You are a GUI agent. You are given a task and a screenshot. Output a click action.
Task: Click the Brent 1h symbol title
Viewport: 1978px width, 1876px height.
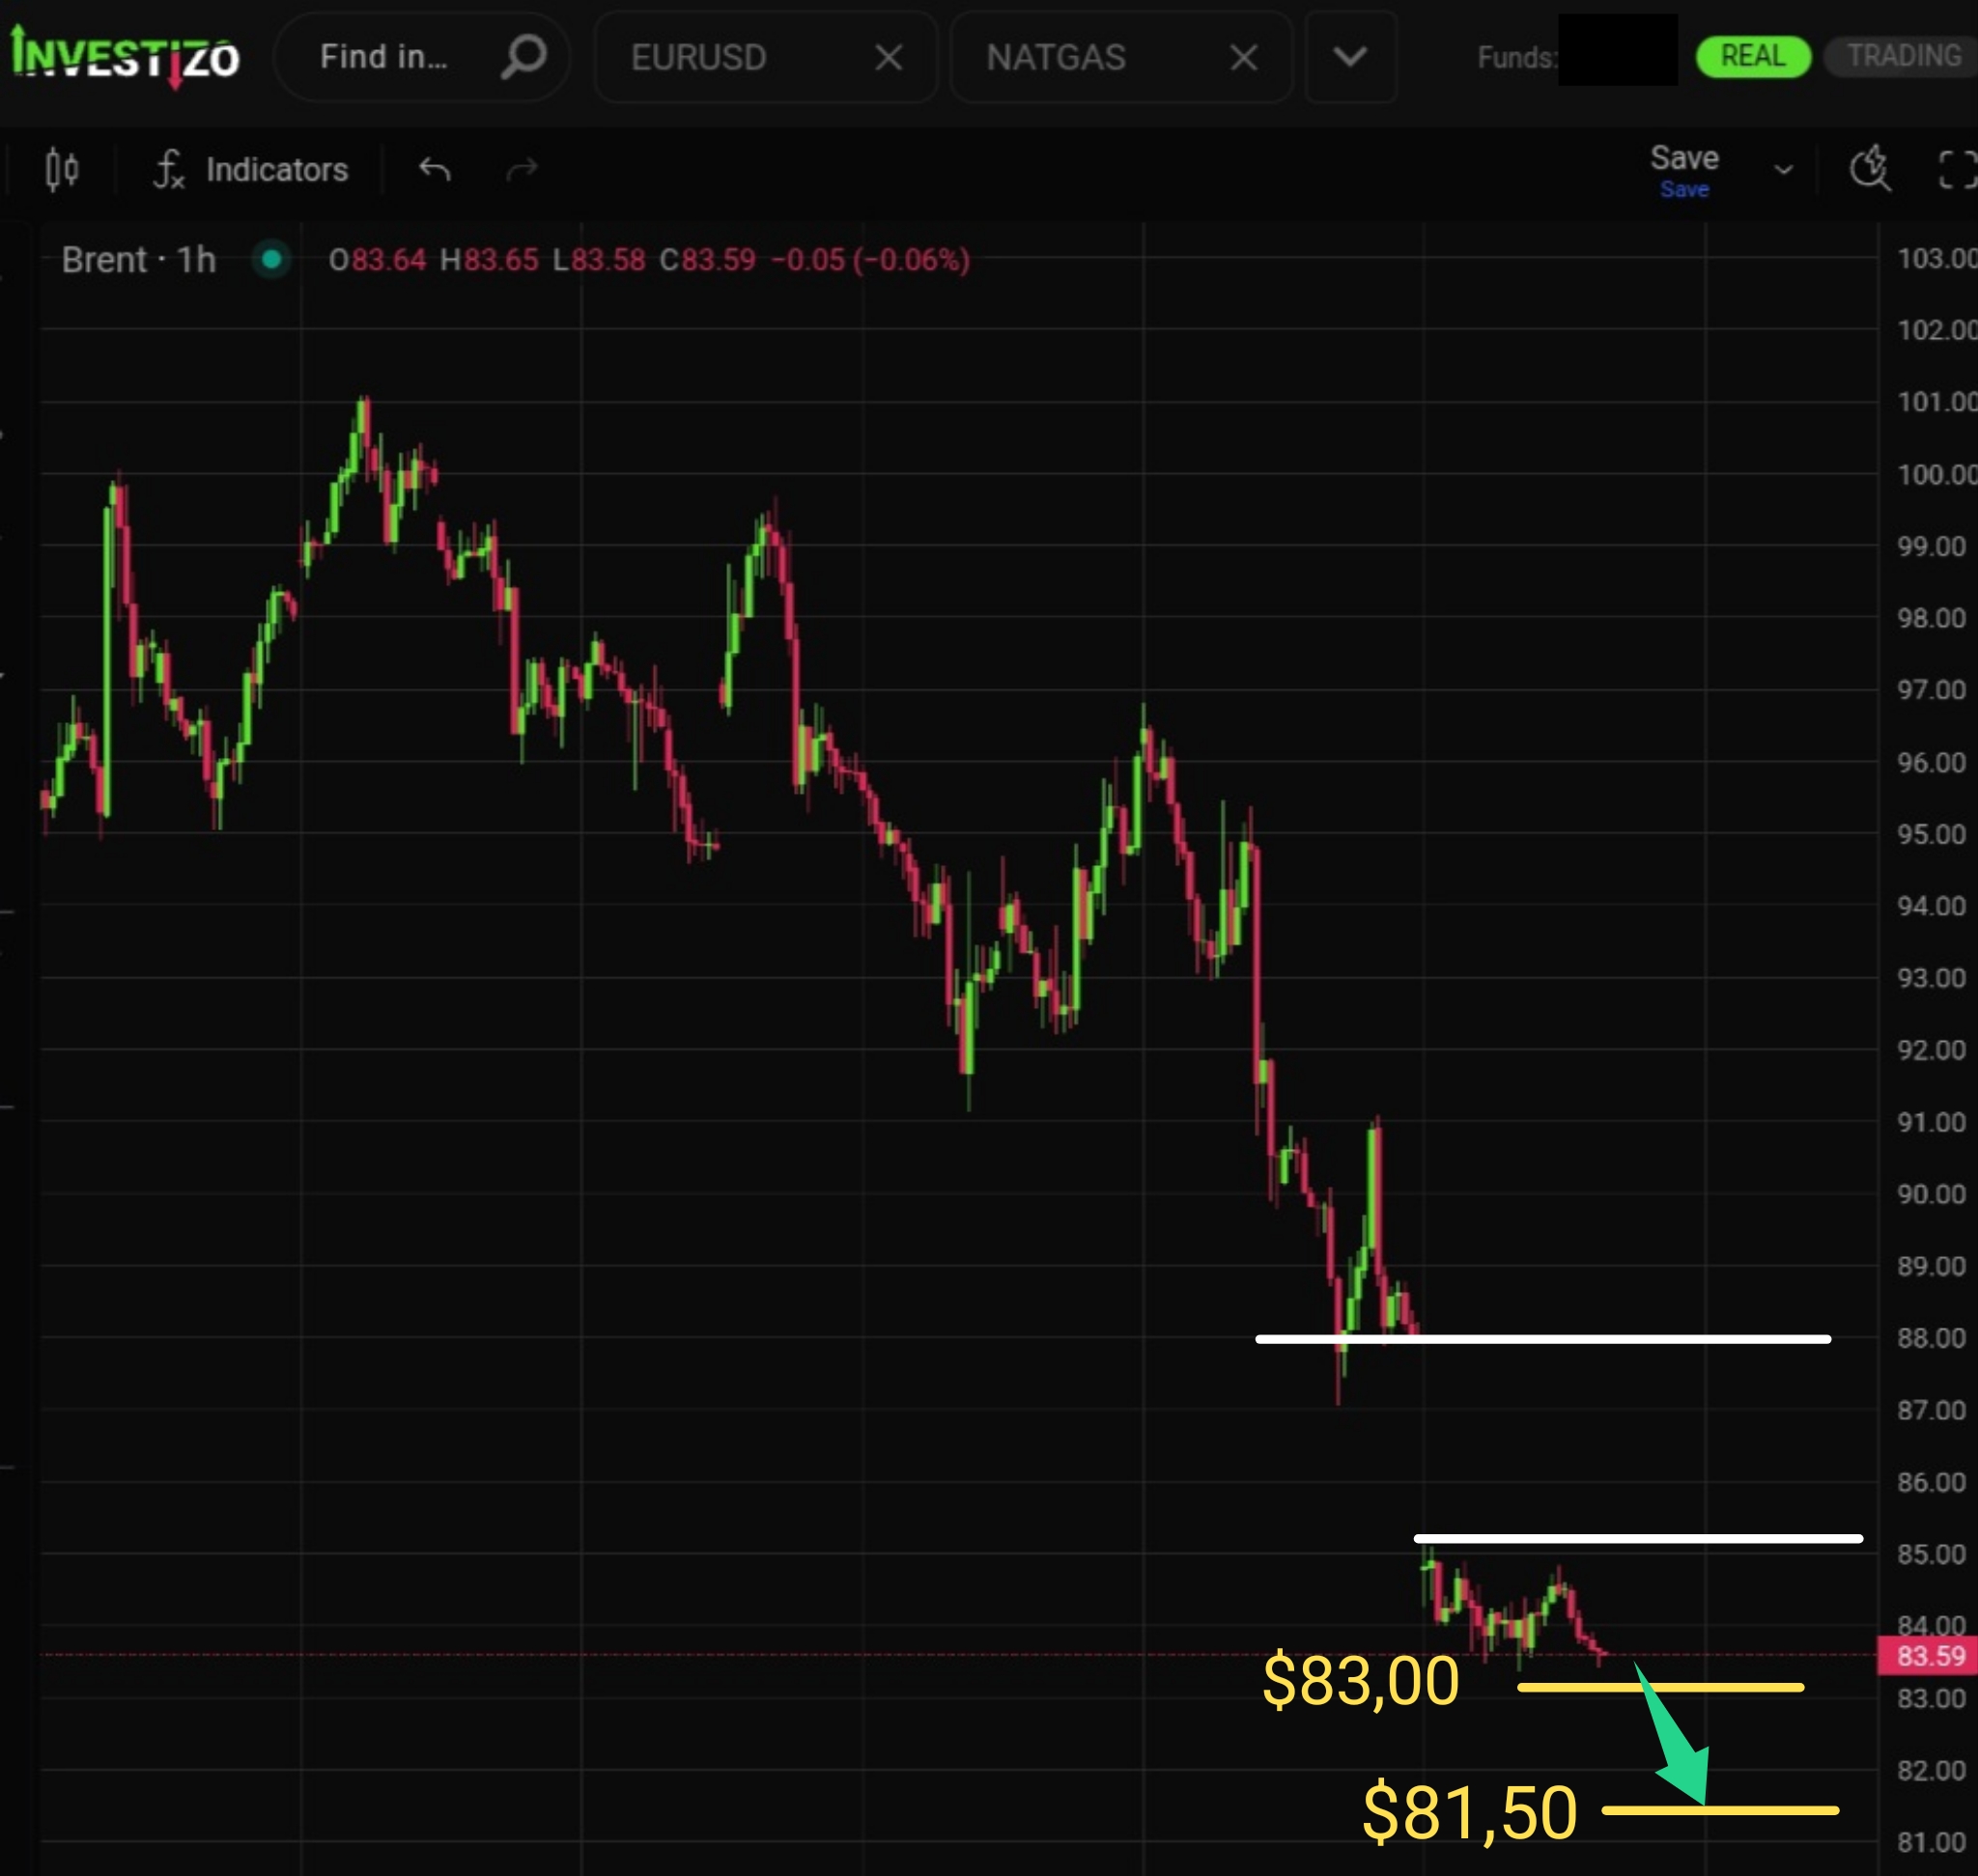click(x=138, y=260)
